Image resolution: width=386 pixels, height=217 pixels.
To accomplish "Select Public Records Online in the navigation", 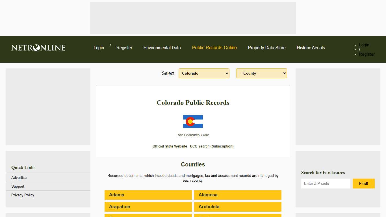I will point(214,48).
